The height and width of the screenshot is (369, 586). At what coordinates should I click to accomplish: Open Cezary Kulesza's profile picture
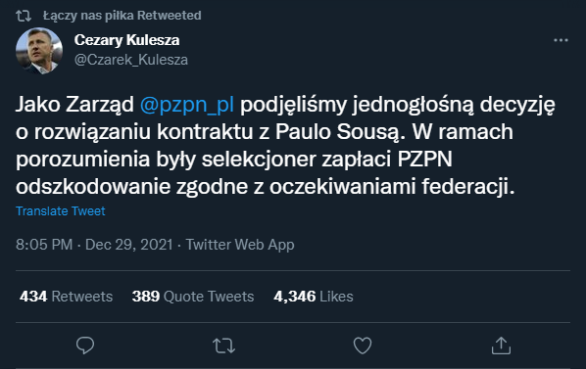[39, 50]
